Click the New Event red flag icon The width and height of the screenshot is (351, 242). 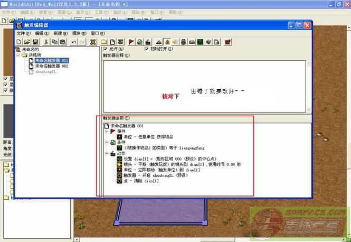pyautogui.click(x=131, y=42)
